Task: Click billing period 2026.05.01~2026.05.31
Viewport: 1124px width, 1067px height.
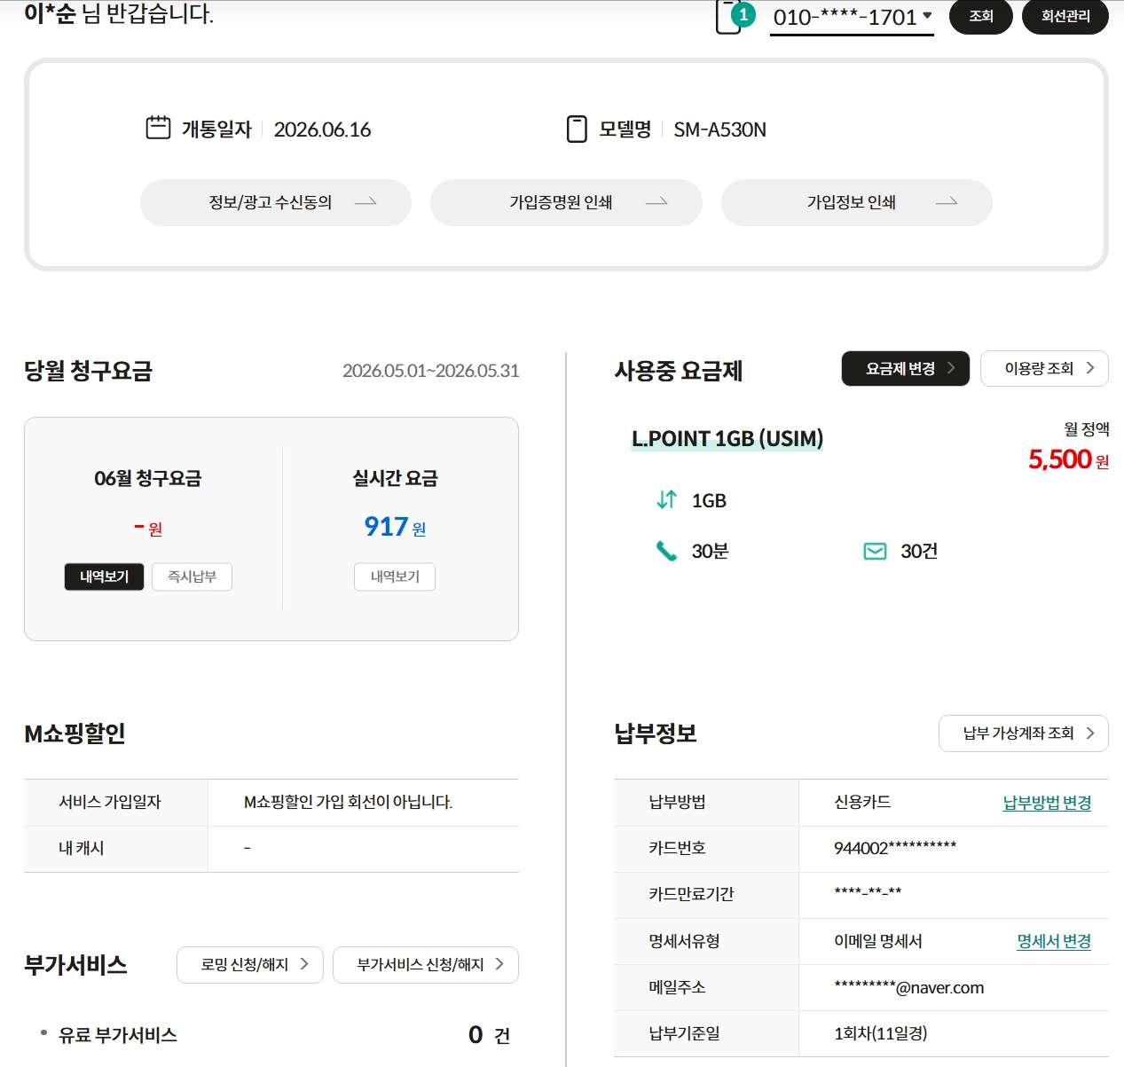Action: tap(430, 371)
